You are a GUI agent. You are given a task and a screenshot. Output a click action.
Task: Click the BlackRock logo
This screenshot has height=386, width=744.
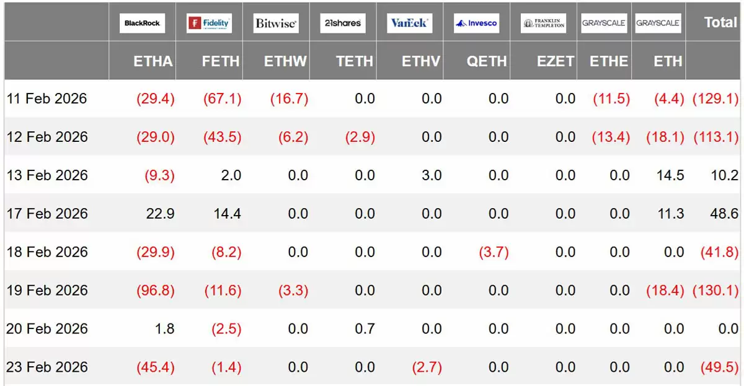(x=142, y=24)
